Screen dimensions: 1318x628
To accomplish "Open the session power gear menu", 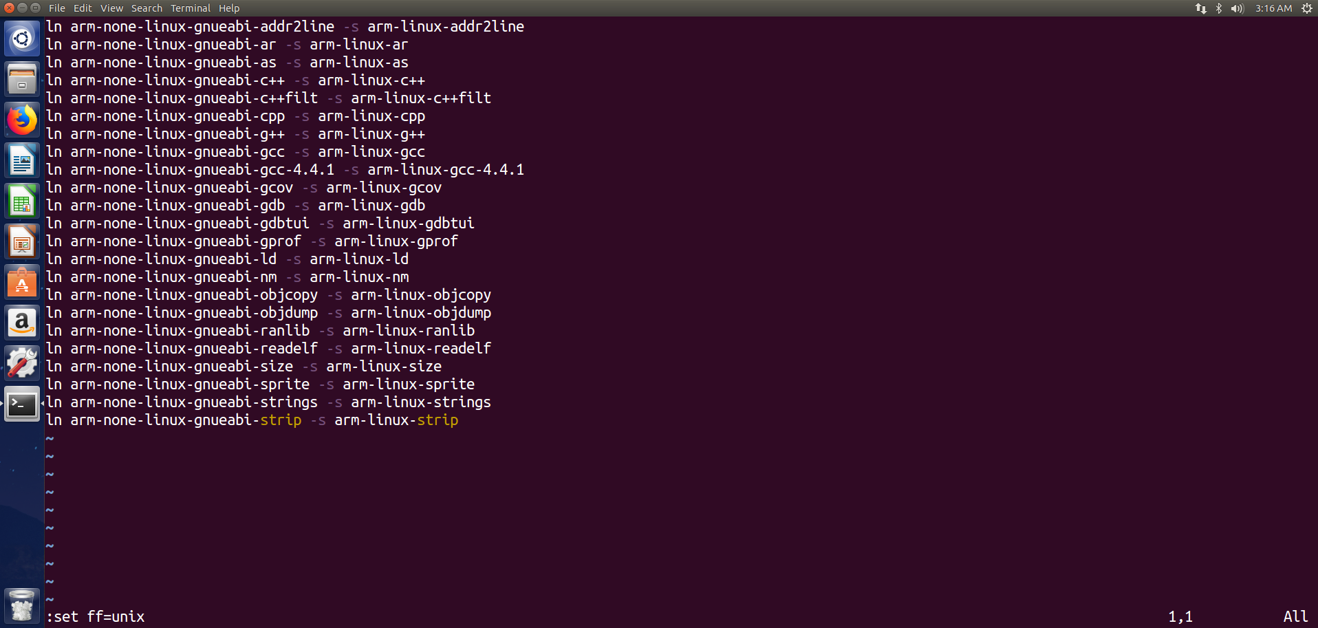I will pyautogui.click(x=1307, y=8).
